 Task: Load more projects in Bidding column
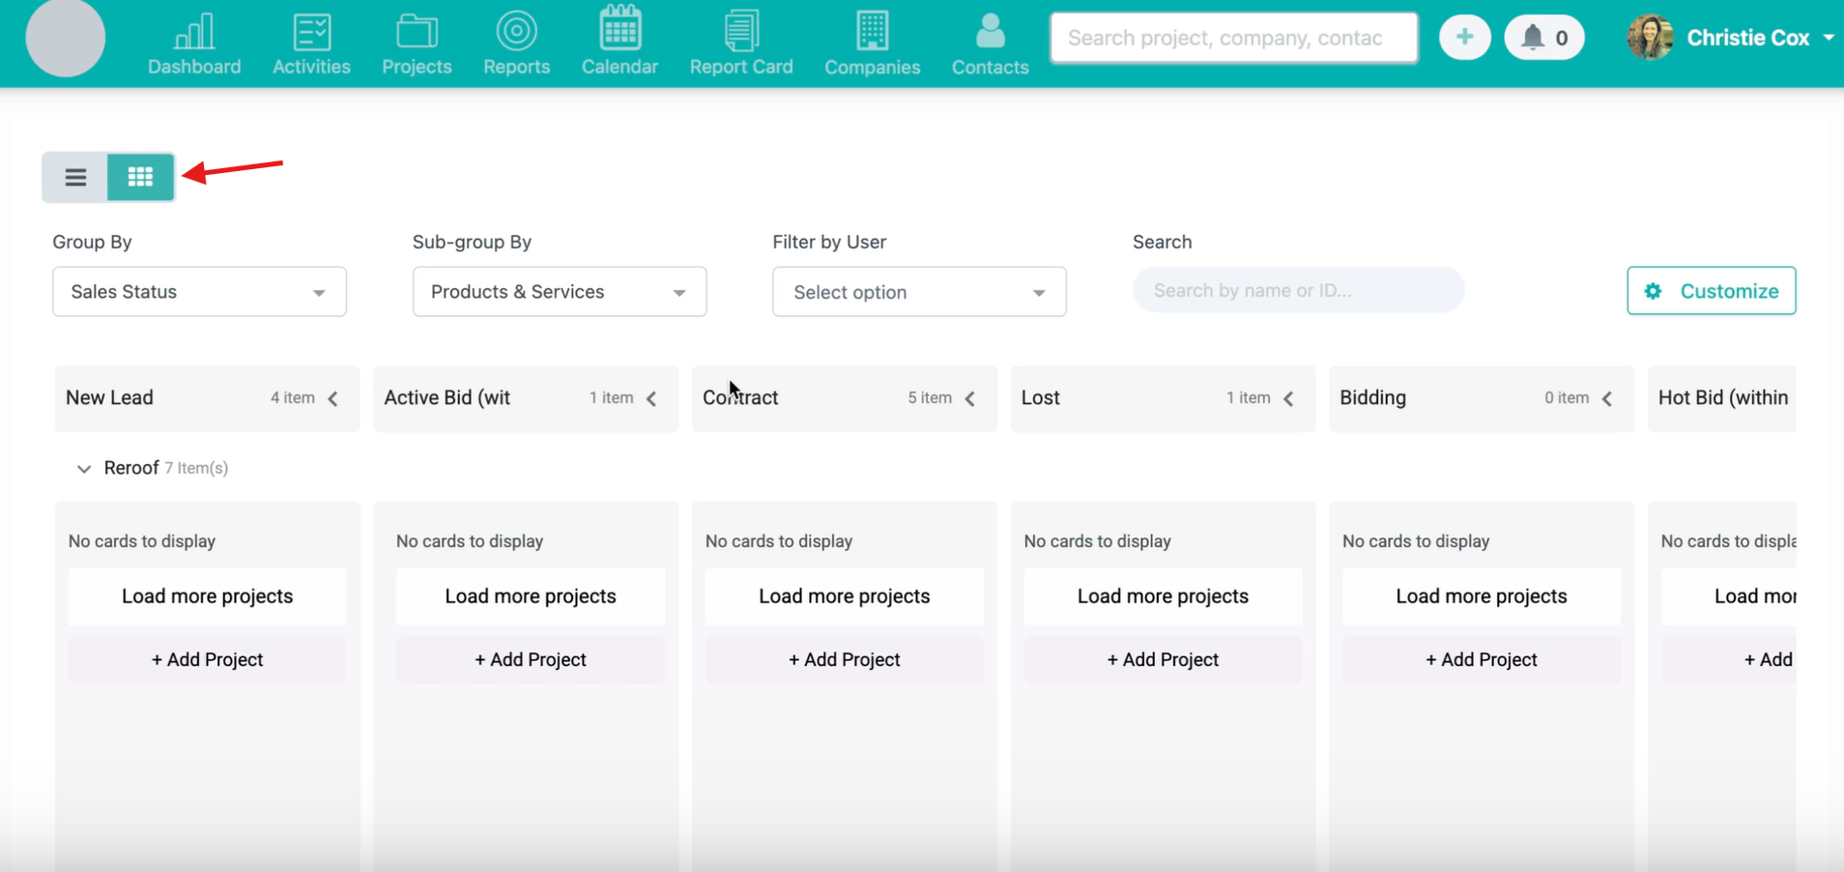(x=1482, y=596)
